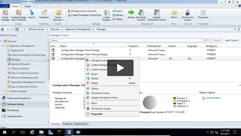Viewport: 241px width, 136px height.
Task: Switch to the Deployments tab
Action: 81,124
